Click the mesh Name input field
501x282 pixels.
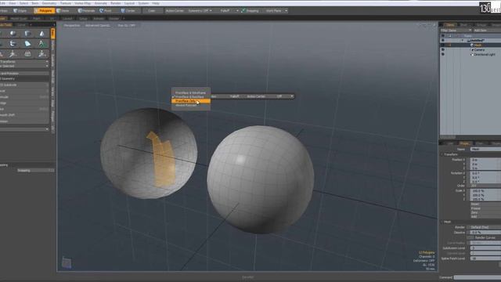485,150
